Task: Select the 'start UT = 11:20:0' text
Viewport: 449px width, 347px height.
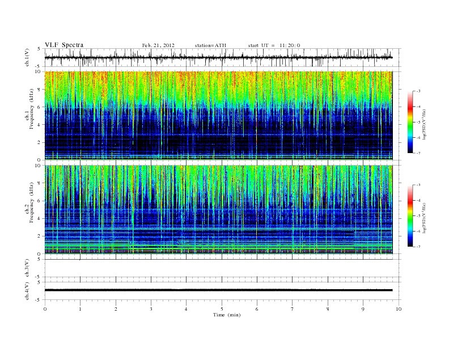Action: [274, 45]
